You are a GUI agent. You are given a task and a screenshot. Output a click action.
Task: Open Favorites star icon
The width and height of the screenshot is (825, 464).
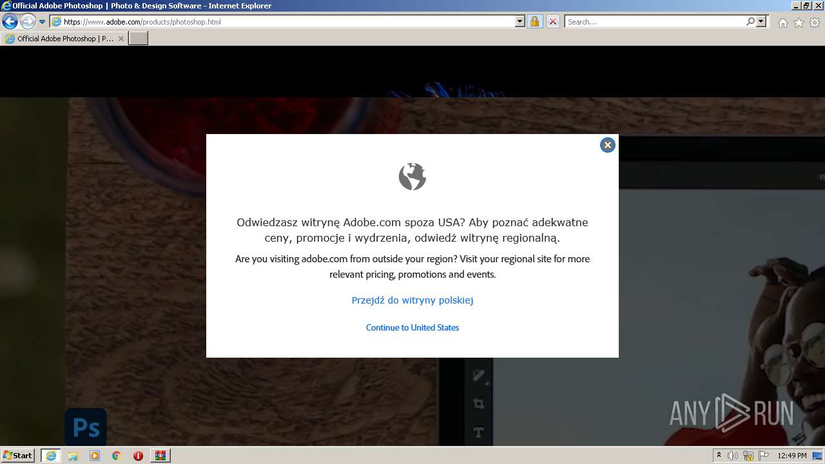pyautogui.click(x=799, y=23)
